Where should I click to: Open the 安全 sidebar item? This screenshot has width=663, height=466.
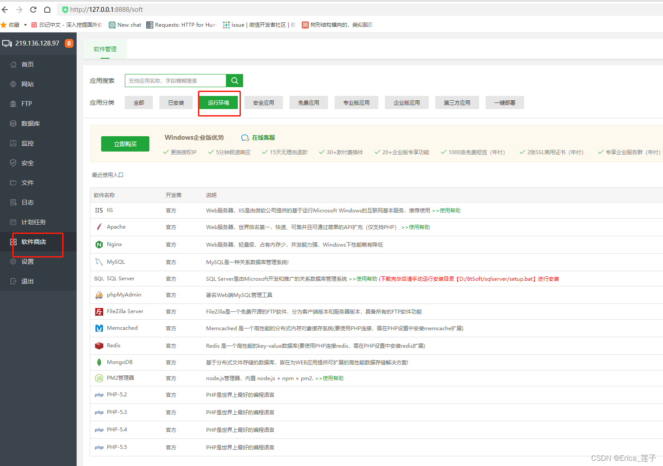pyautogui.click(x=38, y=163)
